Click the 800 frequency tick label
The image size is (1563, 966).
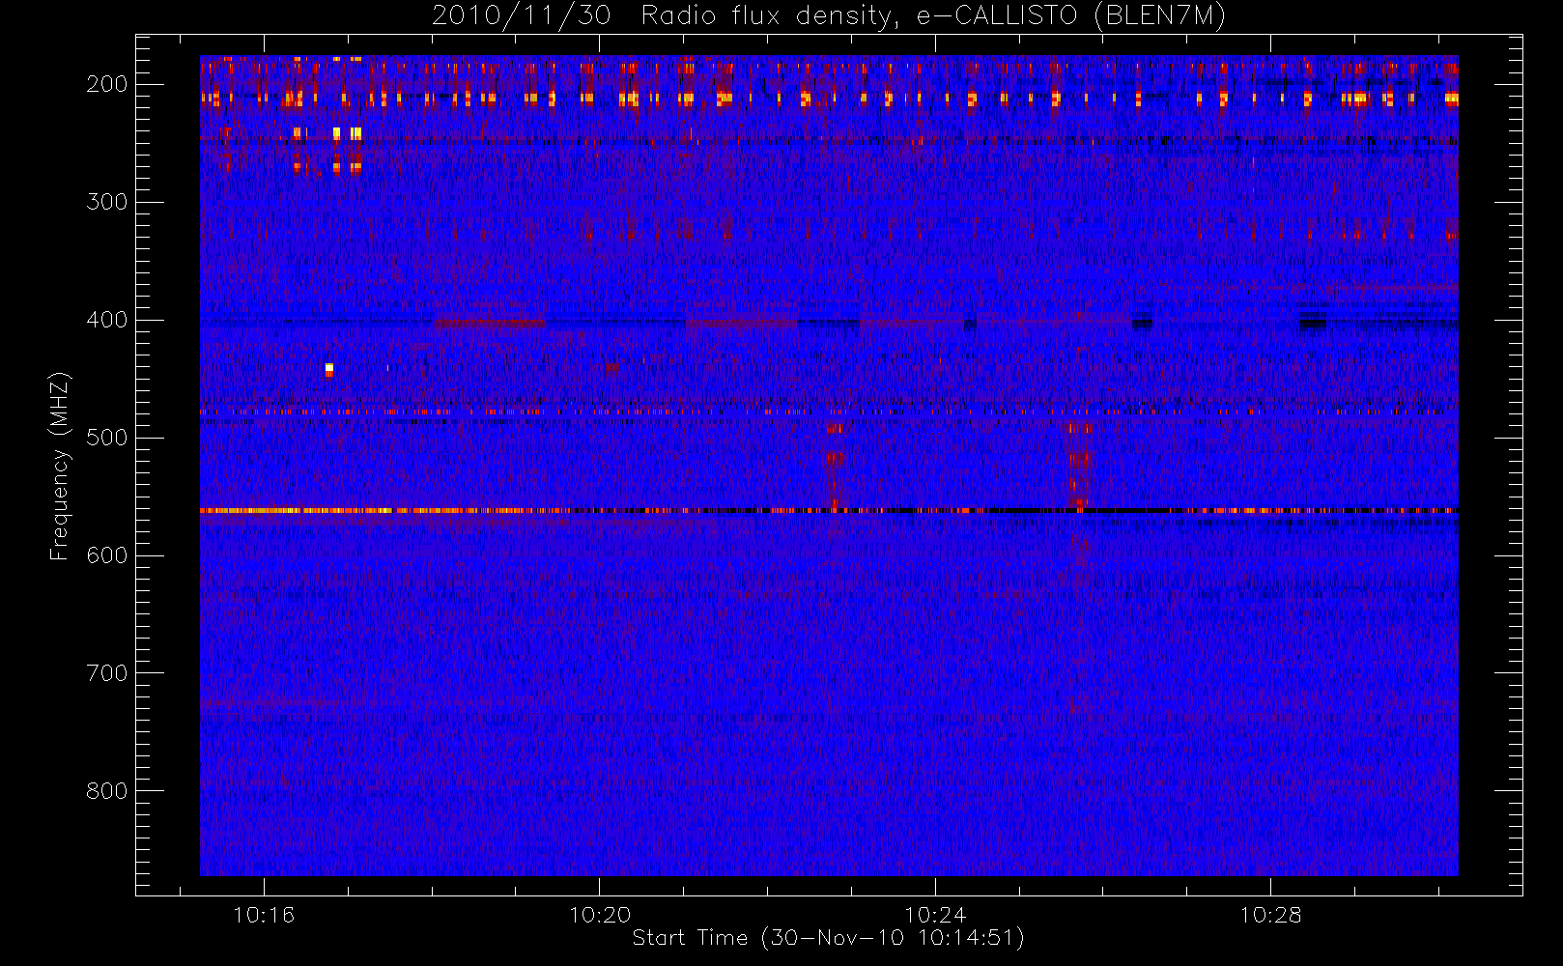pos(107,791)
